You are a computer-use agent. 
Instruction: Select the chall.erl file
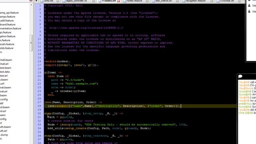(x=4, y=64)
